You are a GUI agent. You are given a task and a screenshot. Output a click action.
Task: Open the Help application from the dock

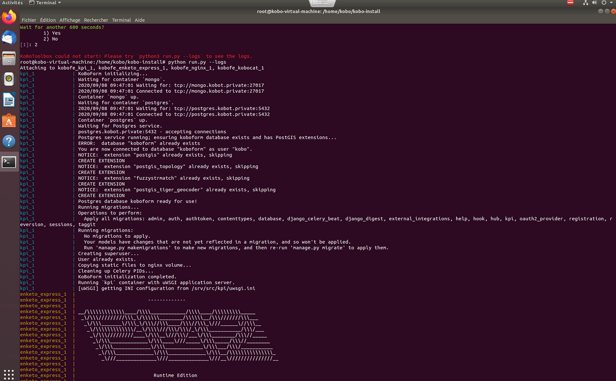tap(9, 142)
